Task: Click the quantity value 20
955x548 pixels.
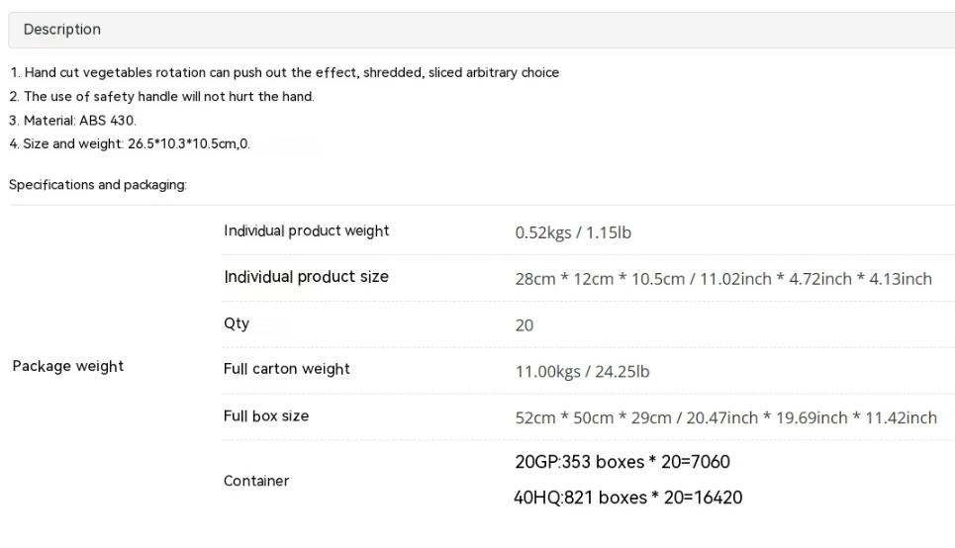Action: [x=524, y=325]
